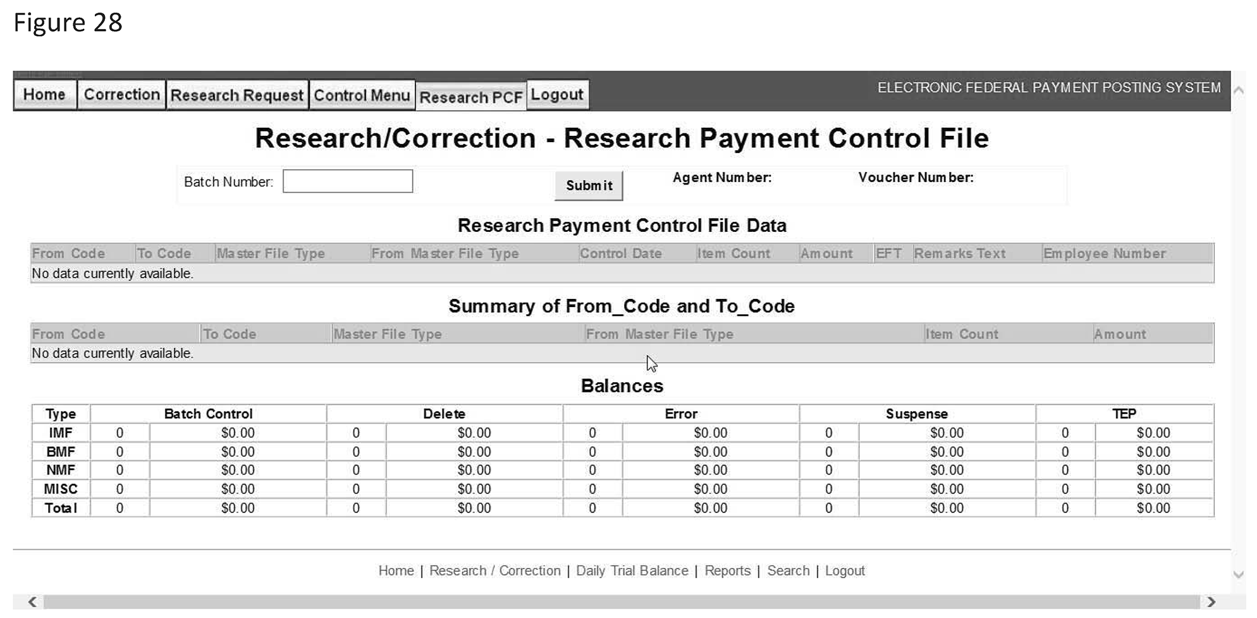Open the Research Request tab
Viewport: 1257px width, 618px height.
237,95
